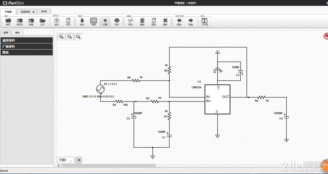Click the title '环路滤波（未保存）'
The width and height of the screenshot is (328, 174).
[x=186, y=3]
